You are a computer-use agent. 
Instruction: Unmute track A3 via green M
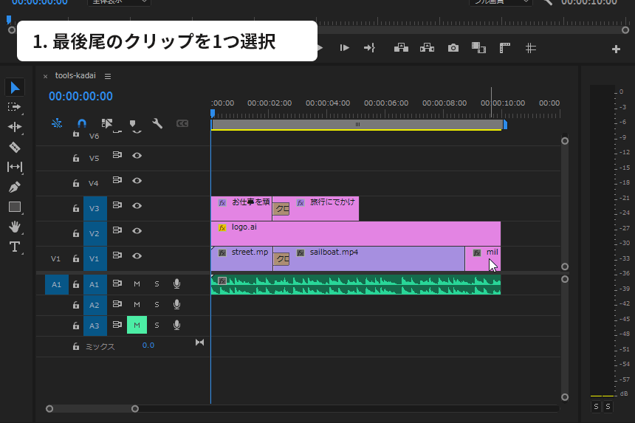coord(137,325)
